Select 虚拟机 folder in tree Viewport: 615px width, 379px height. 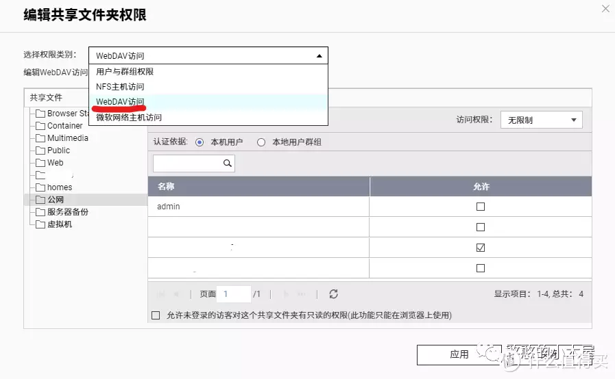click(60, 224)
